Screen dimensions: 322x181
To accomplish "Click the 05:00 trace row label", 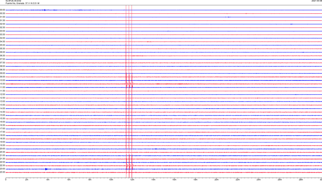I will tap(2, 45).
